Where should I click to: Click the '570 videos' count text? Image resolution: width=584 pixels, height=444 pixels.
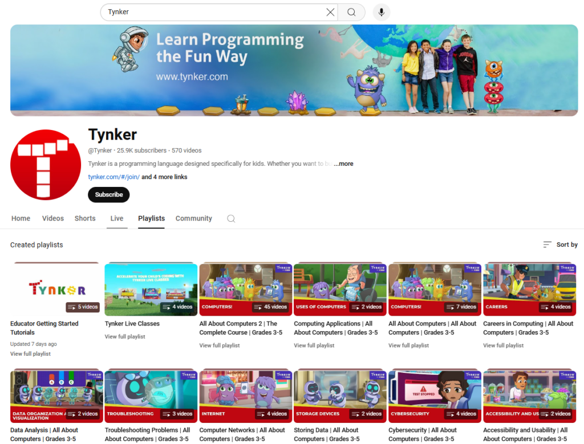pyautogui.click(x=186, y=150)
